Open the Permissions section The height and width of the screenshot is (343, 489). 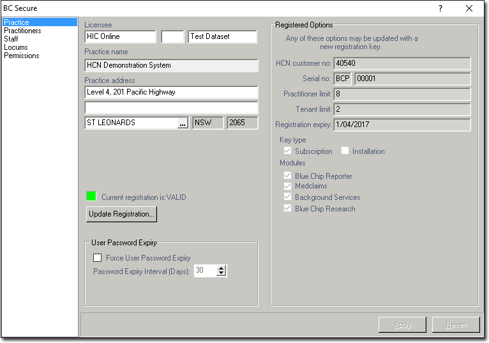coord(22,56)
